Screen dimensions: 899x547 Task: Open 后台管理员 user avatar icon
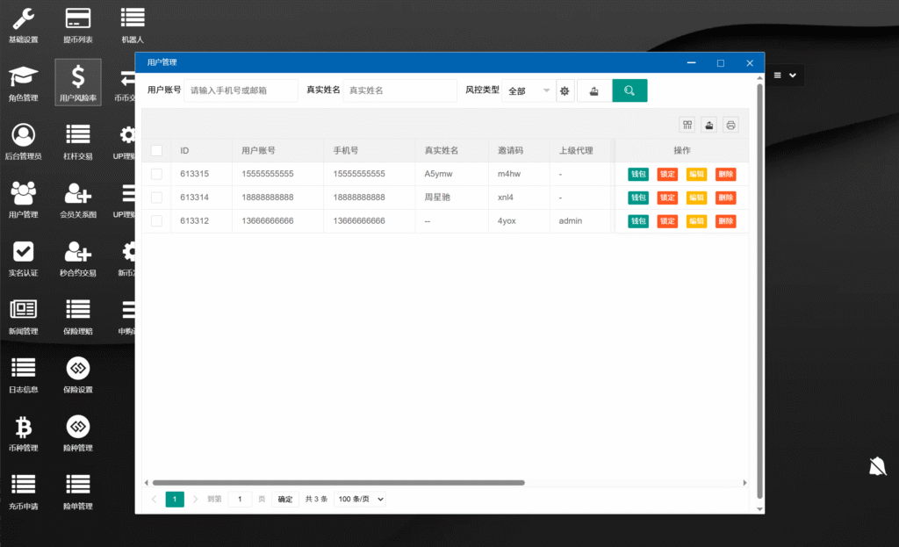click(24, 135)
